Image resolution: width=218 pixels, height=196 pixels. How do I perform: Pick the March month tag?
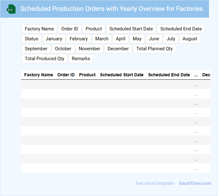102,39
